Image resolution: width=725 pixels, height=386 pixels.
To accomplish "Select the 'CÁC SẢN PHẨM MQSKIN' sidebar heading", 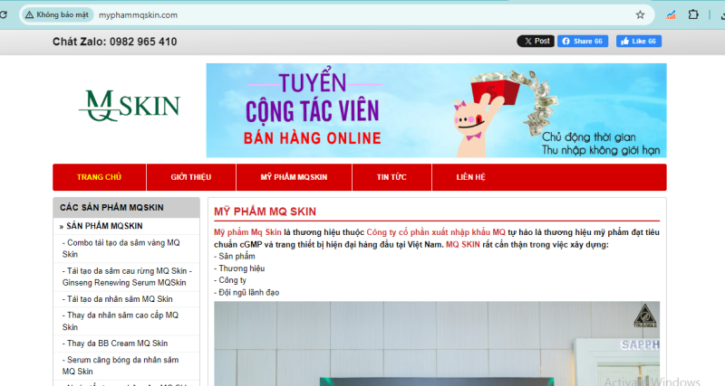I will point(111,208).
